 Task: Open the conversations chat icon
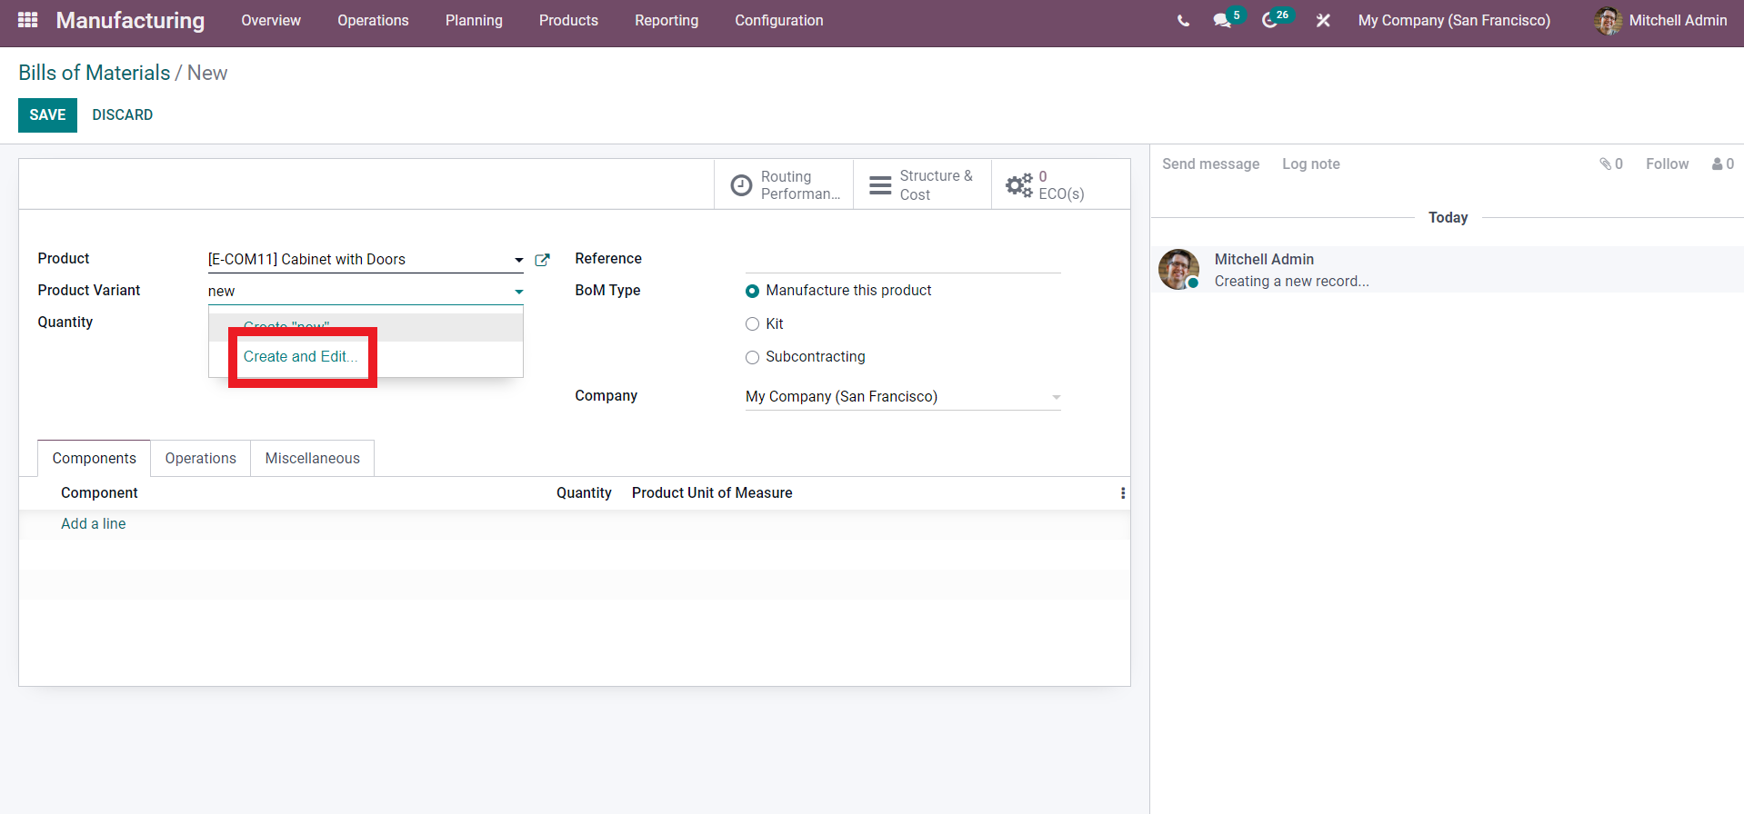(x=1221, y=21)
